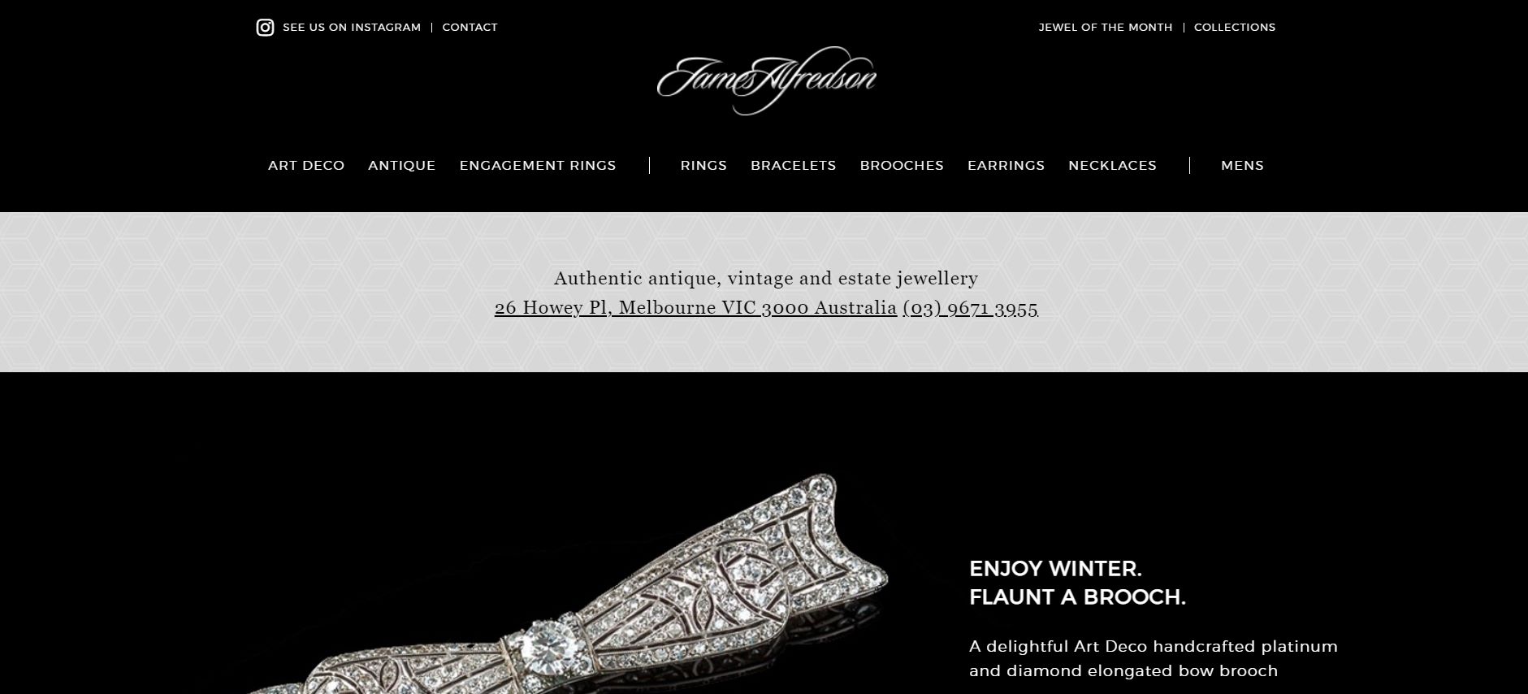Go to the Mens section

1242,166
